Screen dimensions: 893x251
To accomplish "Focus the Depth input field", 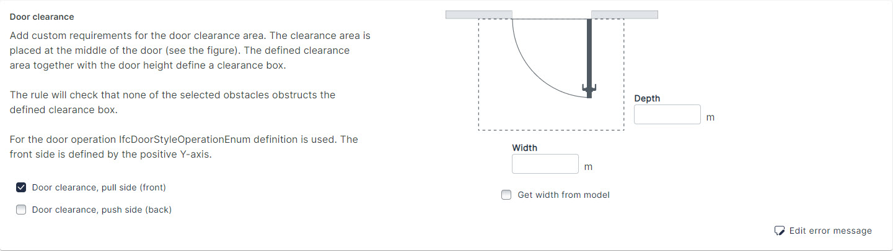I will pos(667,114).
